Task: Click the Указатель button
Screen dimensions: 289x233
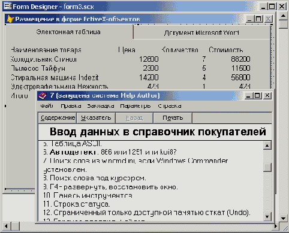Action: click(96, 118)
